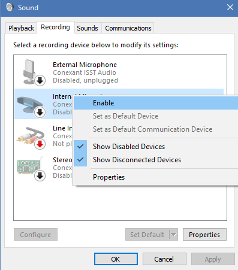Click the Cancel button

click(164, 259)
